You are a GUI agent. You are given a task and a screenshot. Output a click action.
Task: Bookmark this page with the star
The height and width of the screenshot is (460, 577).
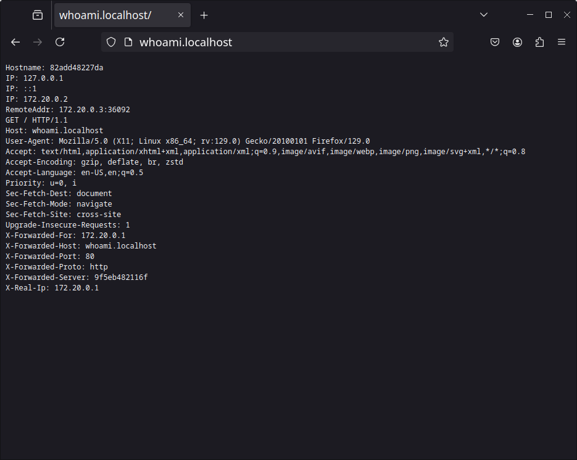(x=444, y=43)
